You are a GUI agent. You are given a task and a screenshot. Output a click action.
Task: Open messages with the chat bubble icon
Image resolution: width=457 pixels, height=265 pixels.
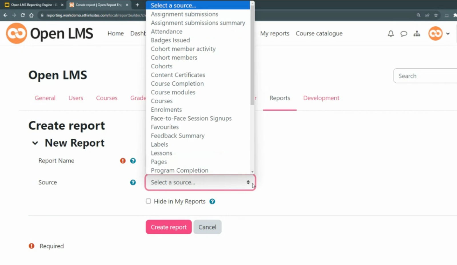point(404,33)
